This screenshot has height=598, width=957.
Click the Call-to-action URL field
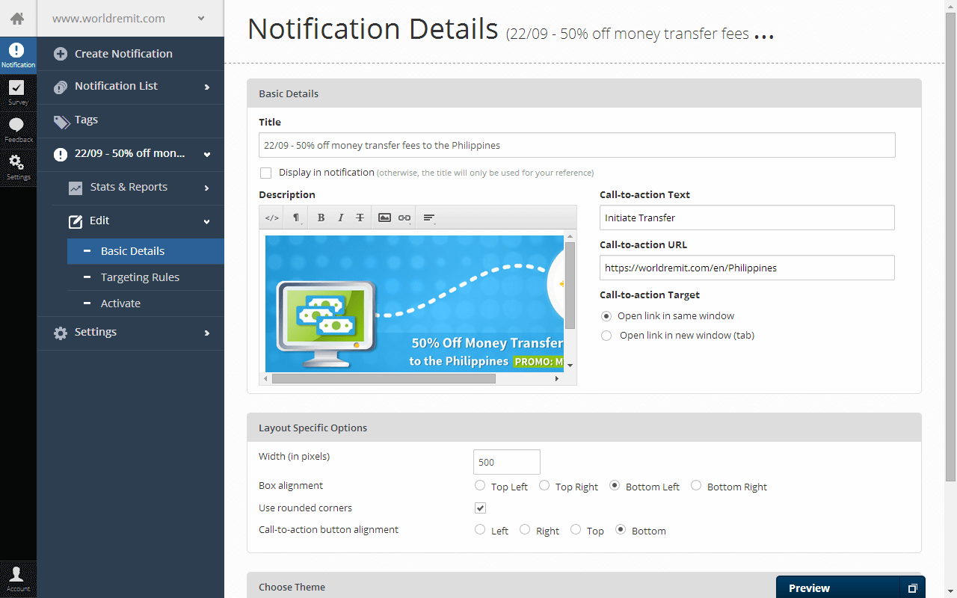point(746,268)
